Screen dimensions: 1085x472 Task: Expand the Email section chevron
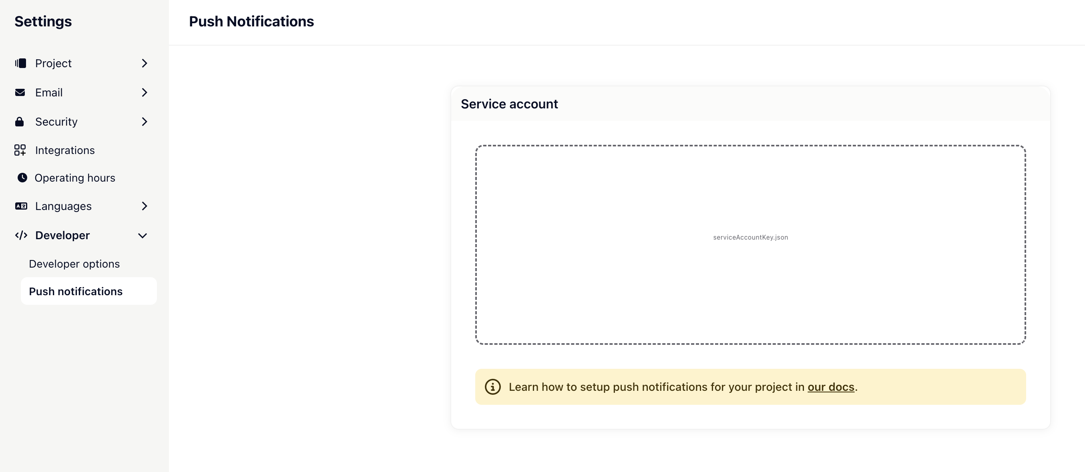[145, 92]
